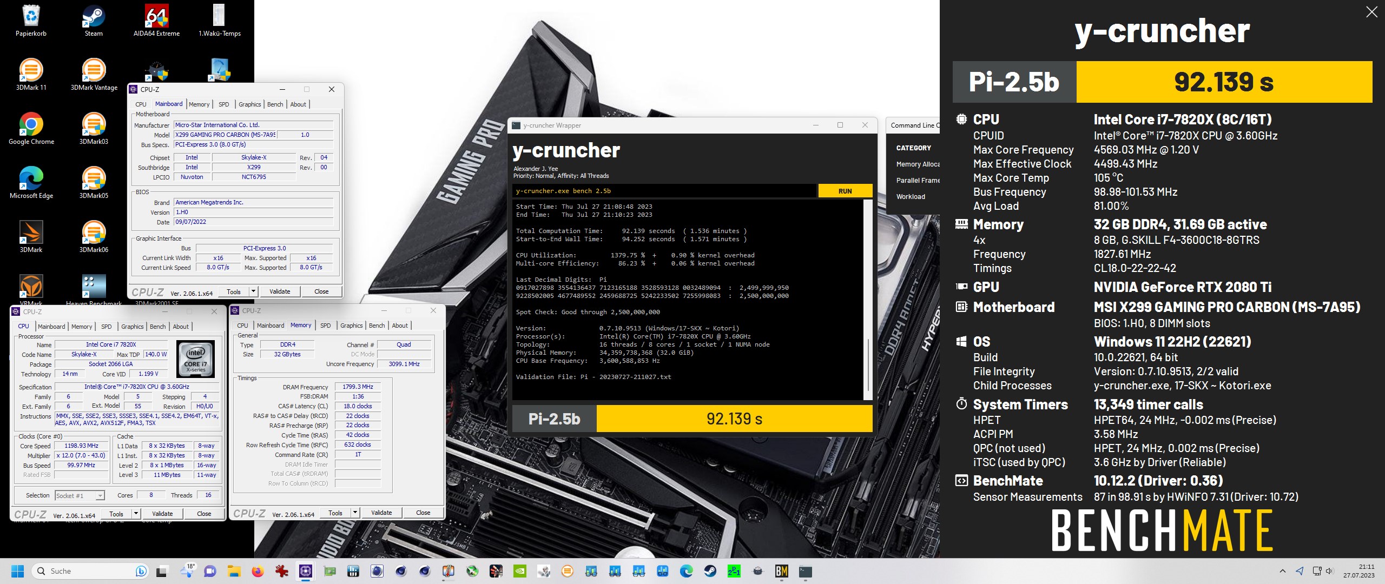The width and height of the screenshot is (1385, 584).
Task: Open Graphics tab in CPU-Z CPU window
Action: pyautogui.click(x=132, y=327)
